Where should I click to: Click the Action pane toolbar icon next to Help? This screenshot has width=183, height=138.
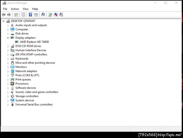pos(36,15)
